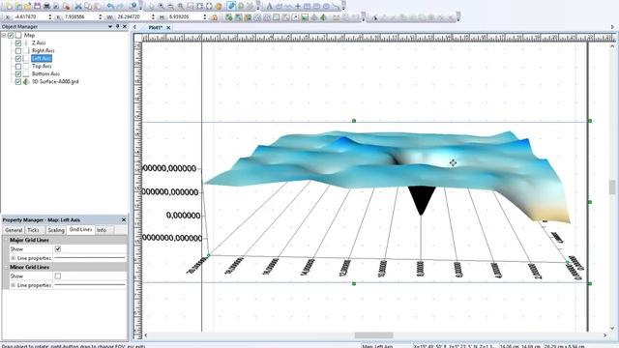Close the Property Manager panel

coord(124,219)
